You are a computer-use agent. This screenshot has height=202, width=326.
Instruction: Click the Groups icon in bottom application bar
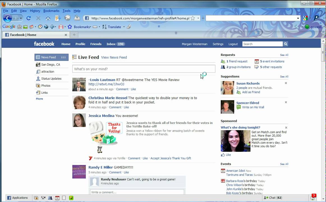[50, 198]
